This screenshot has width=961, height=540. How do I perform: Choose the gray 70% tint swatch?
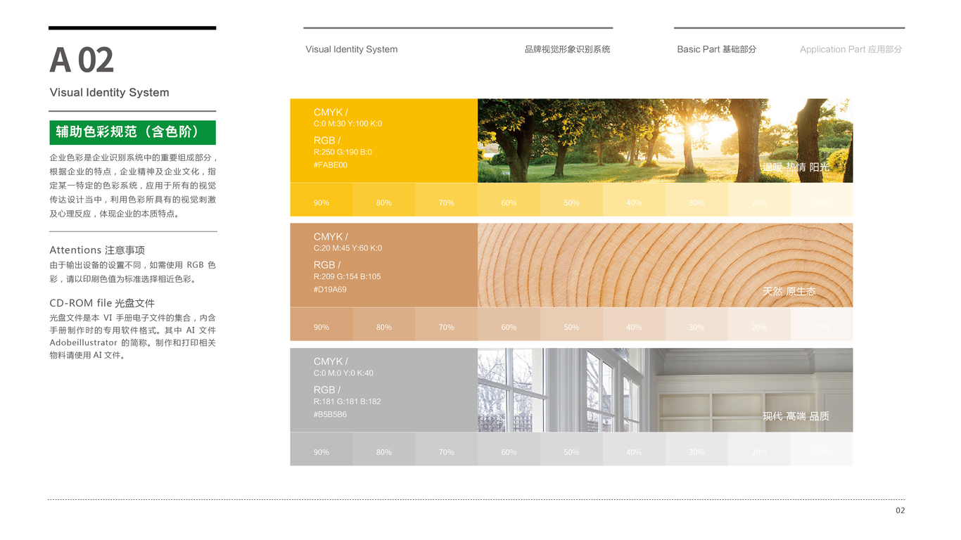coord(447,449)
